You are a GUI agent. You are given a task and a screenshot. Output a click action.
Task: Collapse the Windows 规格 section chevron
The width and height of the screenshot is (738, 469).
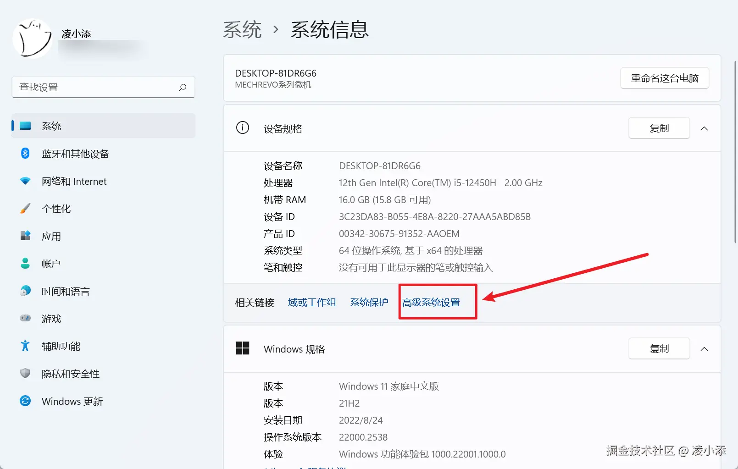point(704,349)
